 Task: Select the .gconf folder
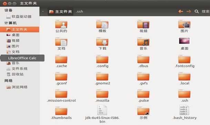click(x=61, y=78)
